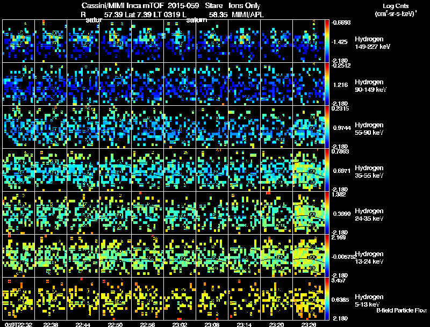The width and height of the screenshot is (430, 327).
Task: Select the Hydrogen 35-55 keV row label
Action: [x=369, y=172]
